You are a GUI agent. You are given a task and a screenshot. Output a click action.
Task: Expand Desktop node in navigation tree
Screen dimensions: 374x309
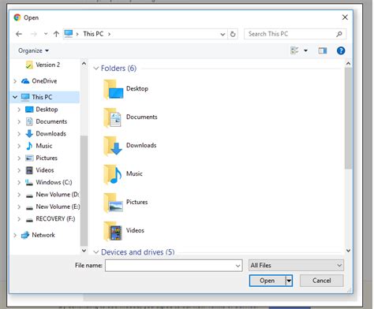(19, 110)
